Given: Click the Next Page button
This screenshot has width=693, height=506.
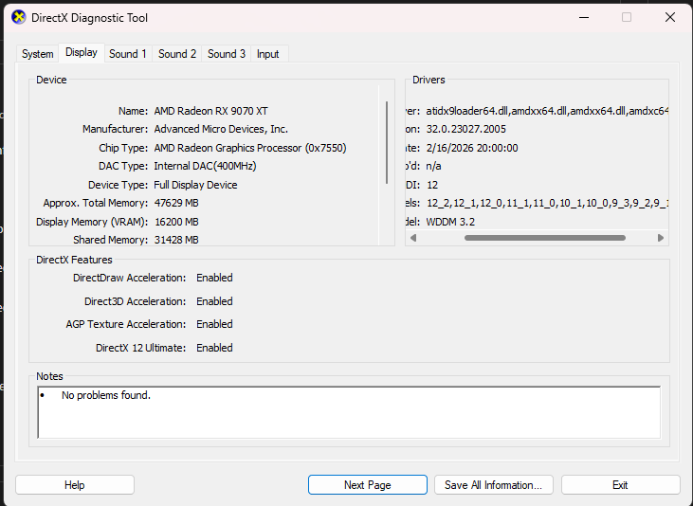Looking at the screenshot, I should (368, 485).
